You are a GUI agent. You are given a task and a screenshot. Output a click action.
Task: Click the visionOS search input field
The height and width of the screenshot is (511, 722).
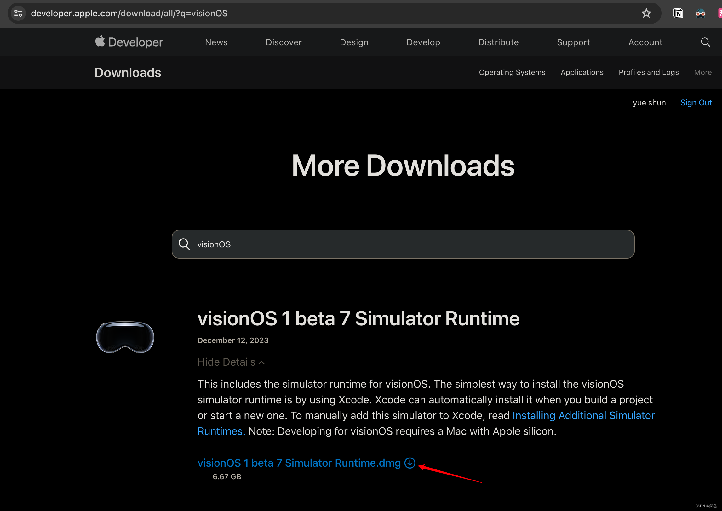tap(403, 244)
